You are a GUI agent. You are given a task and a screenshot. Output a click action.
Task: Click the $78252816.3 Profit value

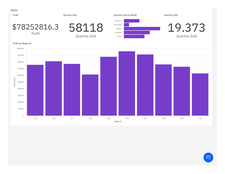[x=35, y=27]
